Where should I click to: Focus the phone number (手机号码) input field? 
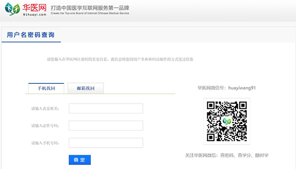[x=106, y=143]
